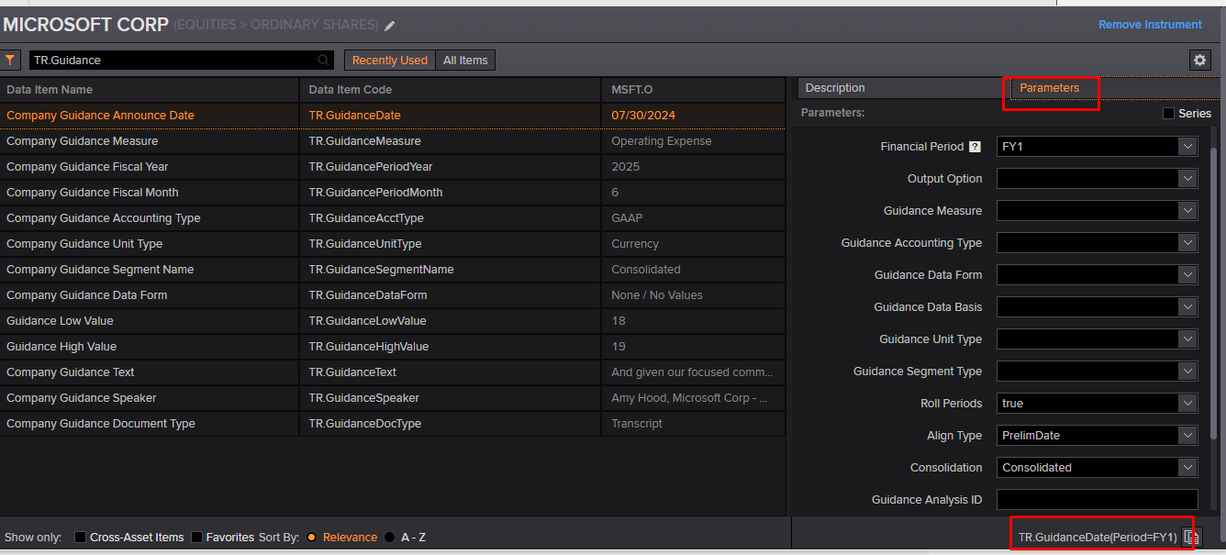Select the A - Z sort radio button
The height and width of the screenshot is (555, 1226).
[390, 538]
